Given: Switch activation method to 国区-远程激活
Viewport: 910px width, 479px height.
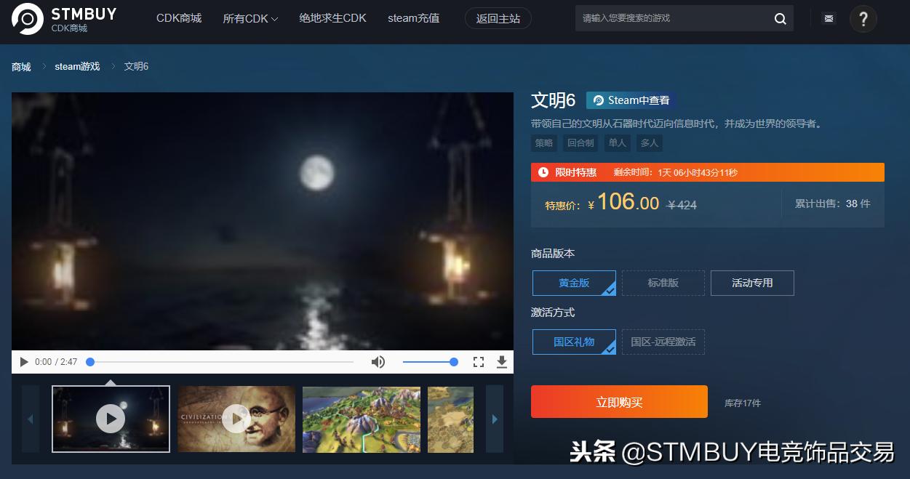Looking at the screenshot, I should coord(663,342).
